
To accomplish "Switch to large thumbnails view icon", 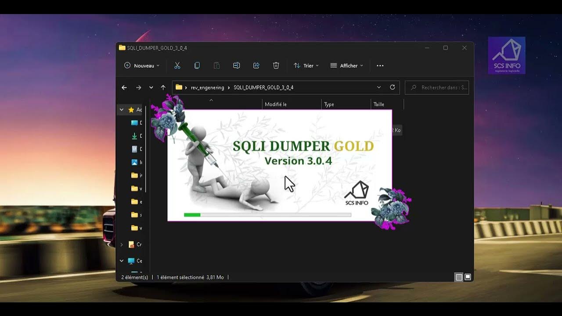I will (468, 277).
